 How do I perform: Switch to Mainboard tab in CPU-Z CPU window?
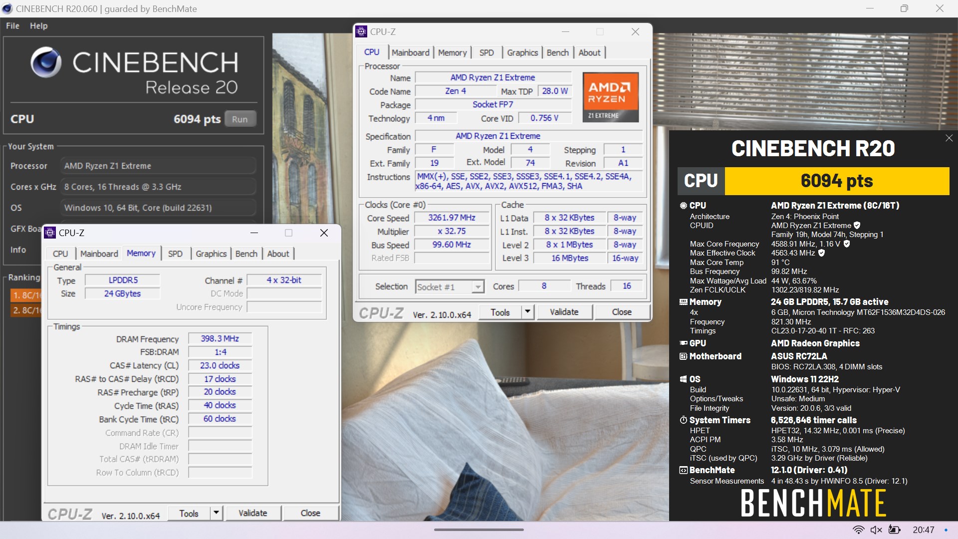click(x=410, y=53)
